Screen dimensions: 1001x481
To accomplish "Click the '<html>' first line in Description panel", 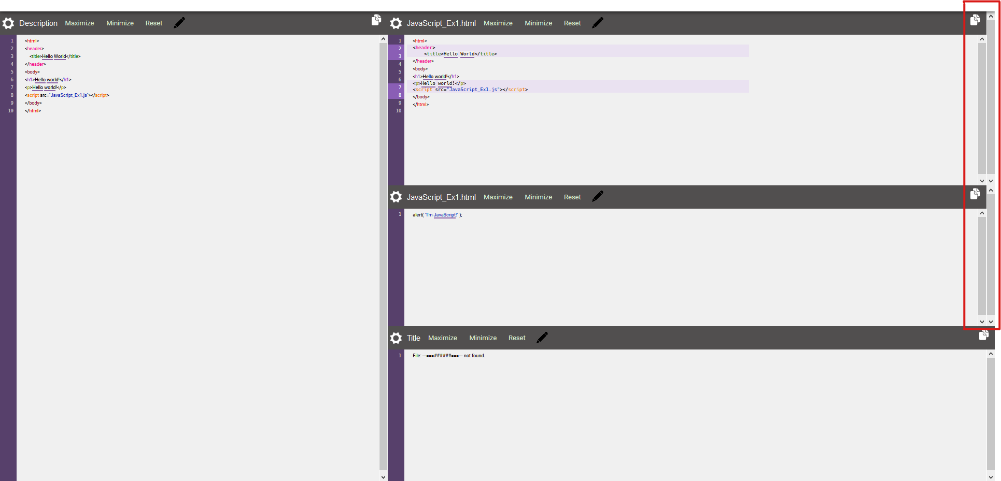I will point(32,41).
